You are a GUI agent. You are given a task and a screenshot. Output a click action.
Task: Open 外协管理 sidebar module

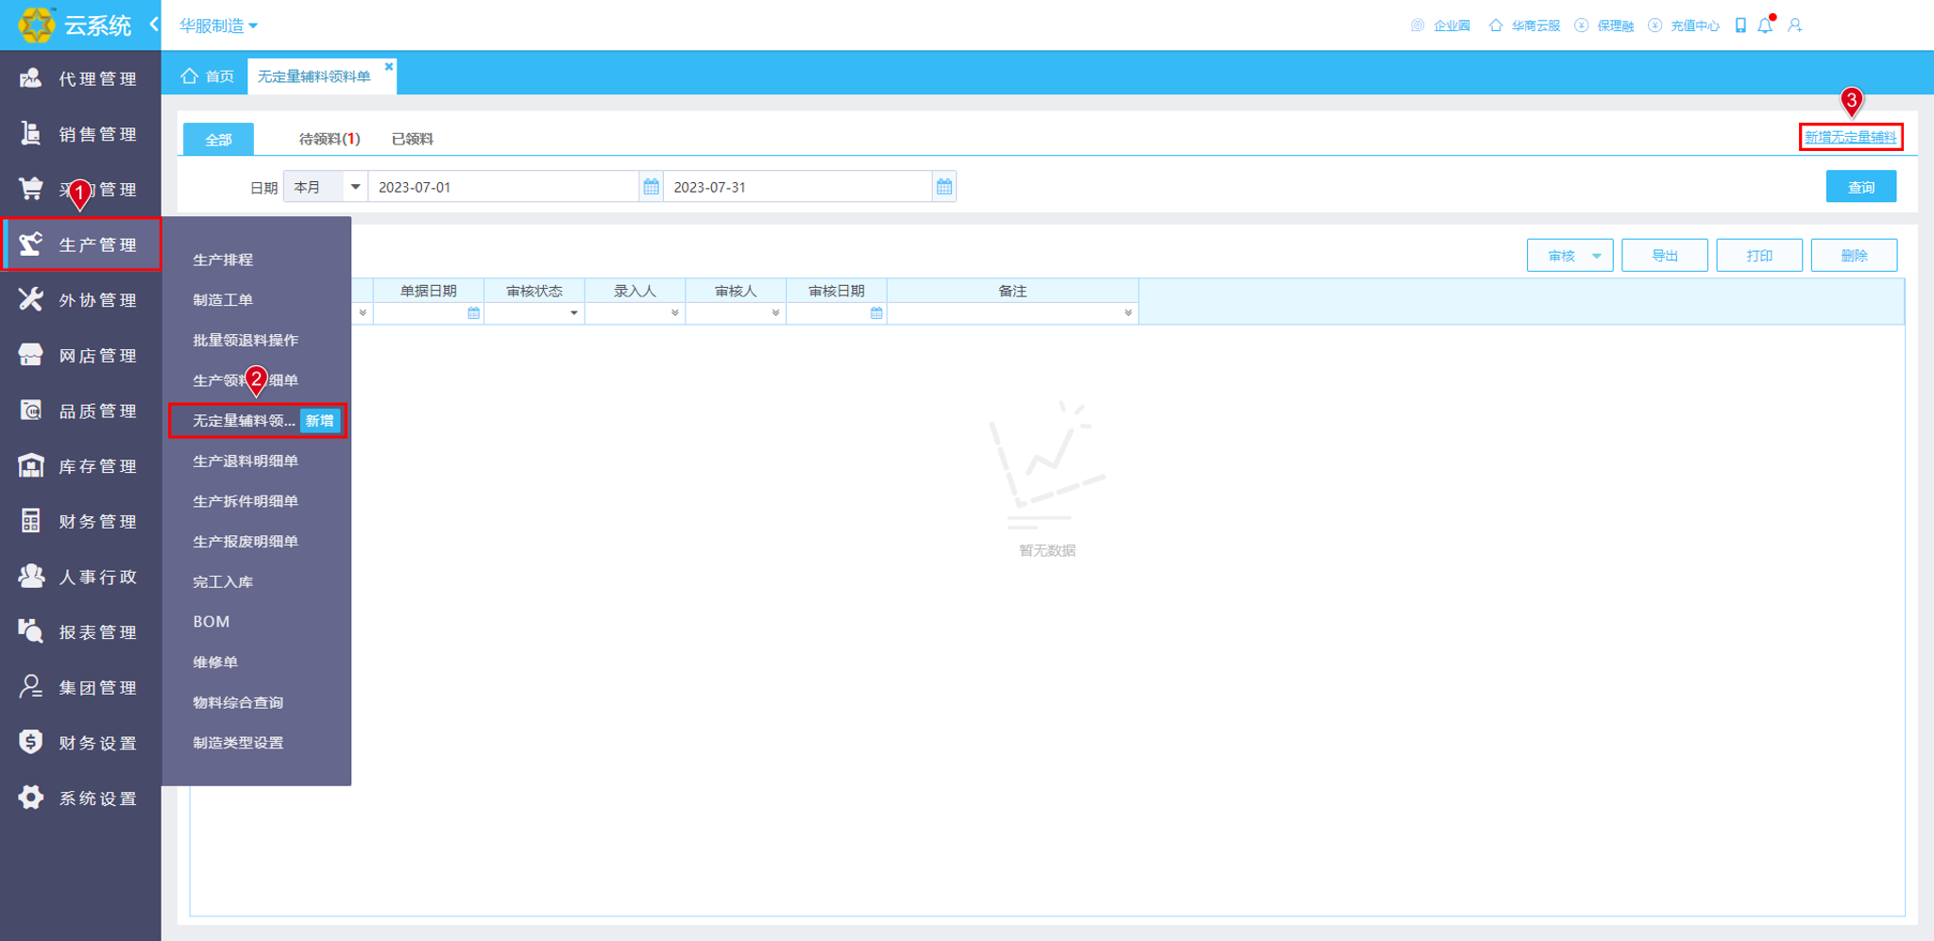[80, 300]
